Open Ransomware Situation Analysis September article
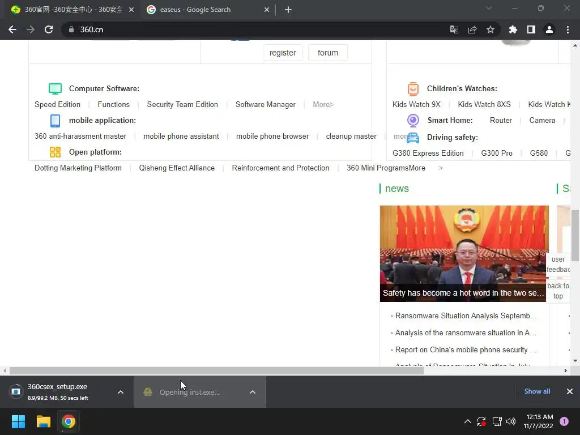Viewport: 580px width, 435px height. pyautogui.click(x=466, y=316)
